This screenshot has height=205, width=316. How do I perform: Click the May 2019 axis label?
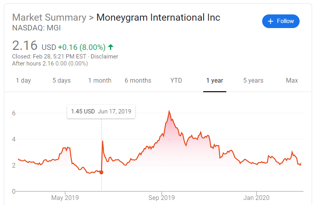[x=65, y=198]
